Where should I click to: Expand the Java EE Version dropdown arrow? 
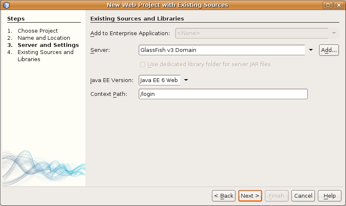(x=186, y=80)
